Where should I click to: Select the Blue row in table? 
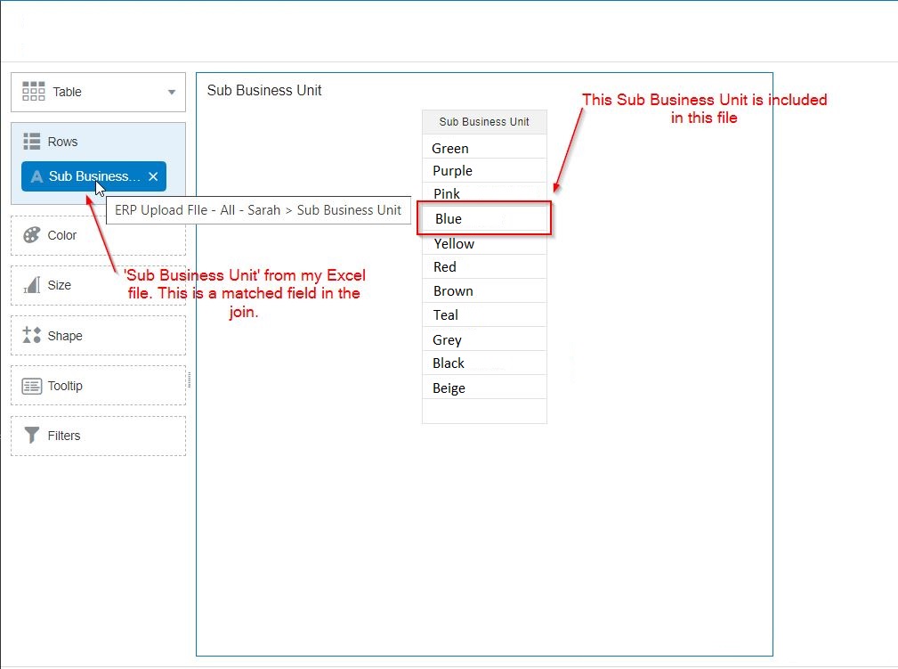click(x=484, y=218)
